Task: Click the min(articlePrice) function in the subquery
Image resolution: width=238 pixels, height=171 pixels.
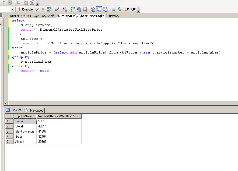Action: [x=88, y=53]
